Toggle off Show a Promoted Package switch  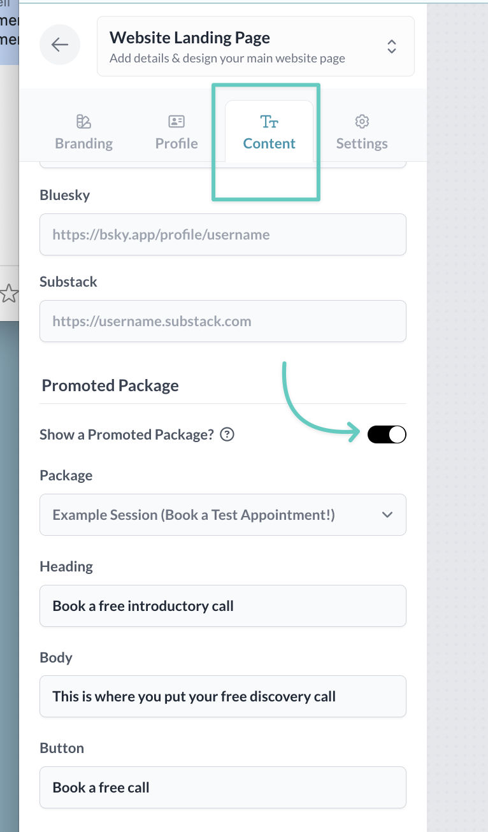point(387,435)
